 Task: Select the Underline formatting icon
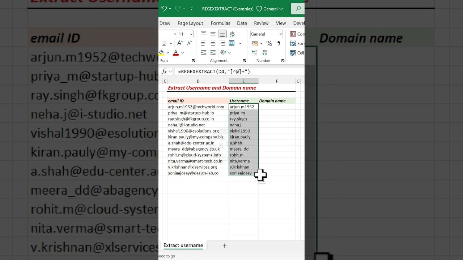pos(163,43)
